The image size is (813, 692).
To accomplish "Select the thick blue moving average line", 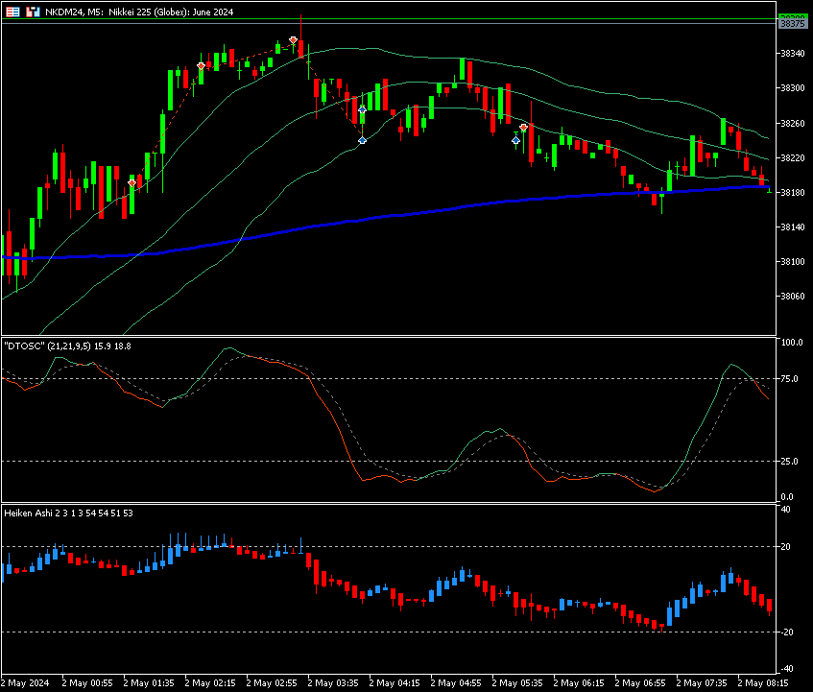I will 386,217.
